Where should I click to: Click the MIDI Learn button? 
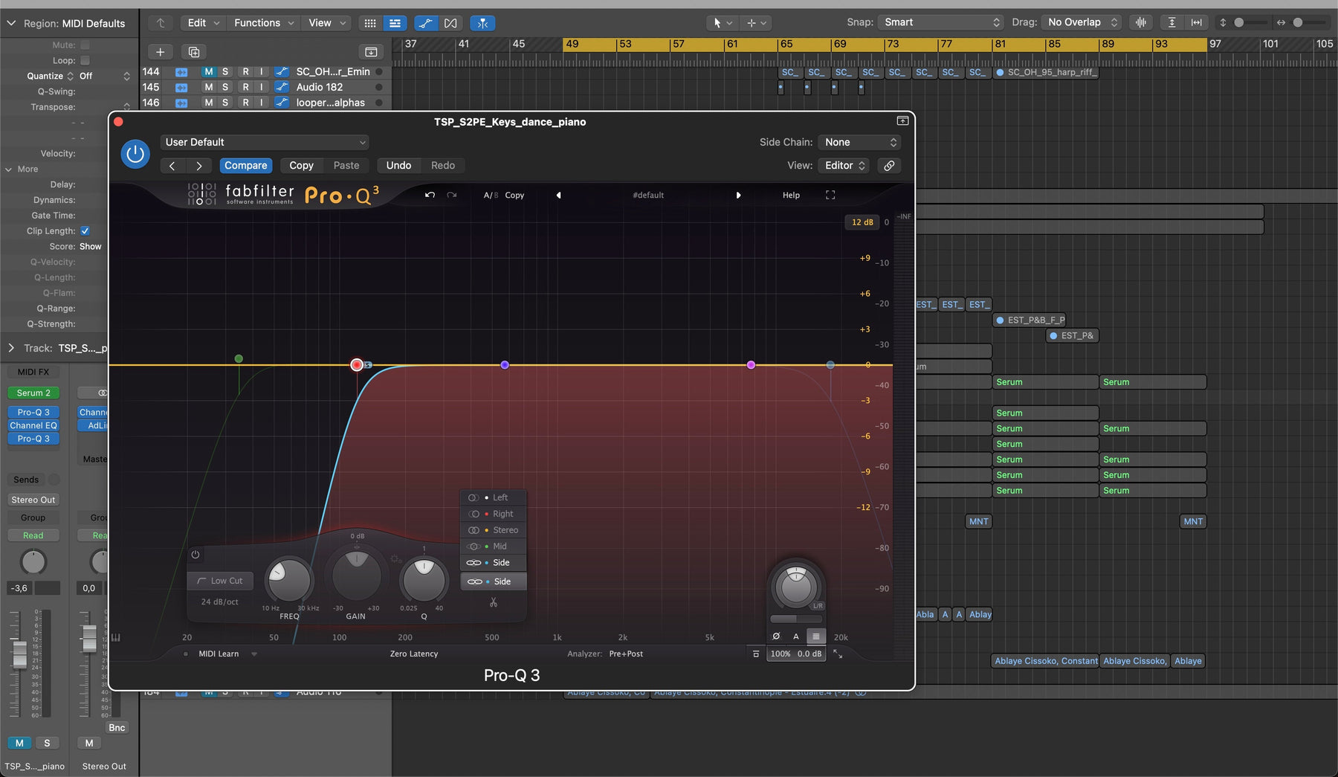click(219, 654)
